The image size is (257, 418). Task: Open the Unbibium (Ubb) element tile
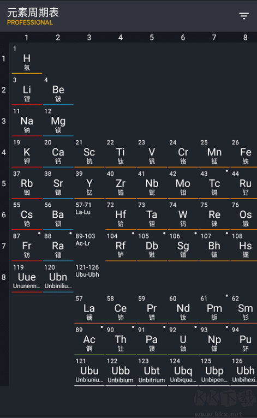(121, 371)
